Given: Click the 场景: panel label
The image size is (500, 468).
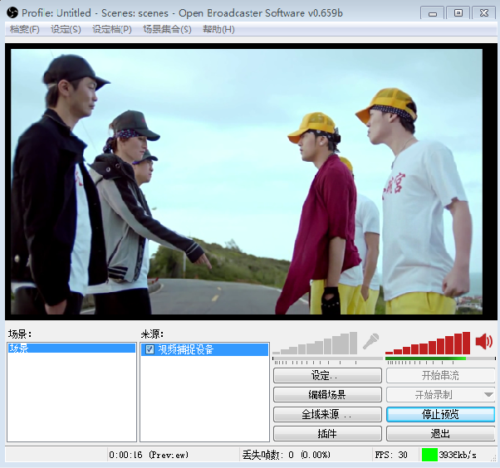Looking at the screenshot, I should pos(20,334).
